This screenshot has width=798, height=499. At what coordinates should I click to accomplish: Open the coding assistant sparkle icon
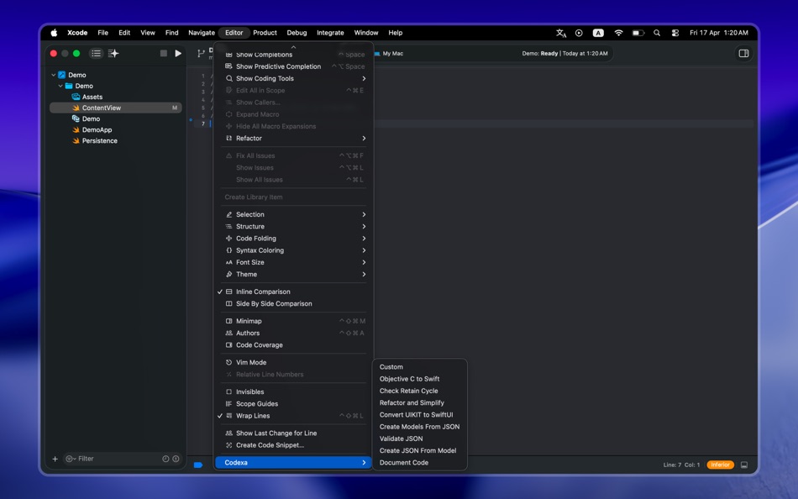113,54
